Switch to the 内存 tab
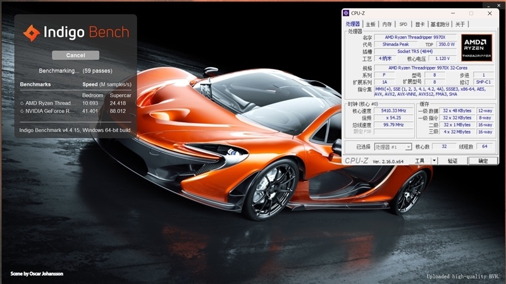This screenshot has width=506, height=284. click(x=387, y=24)
